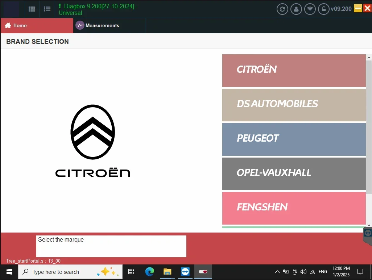Click the Diagbox 9.200 Universal title text

coord(98,9)
